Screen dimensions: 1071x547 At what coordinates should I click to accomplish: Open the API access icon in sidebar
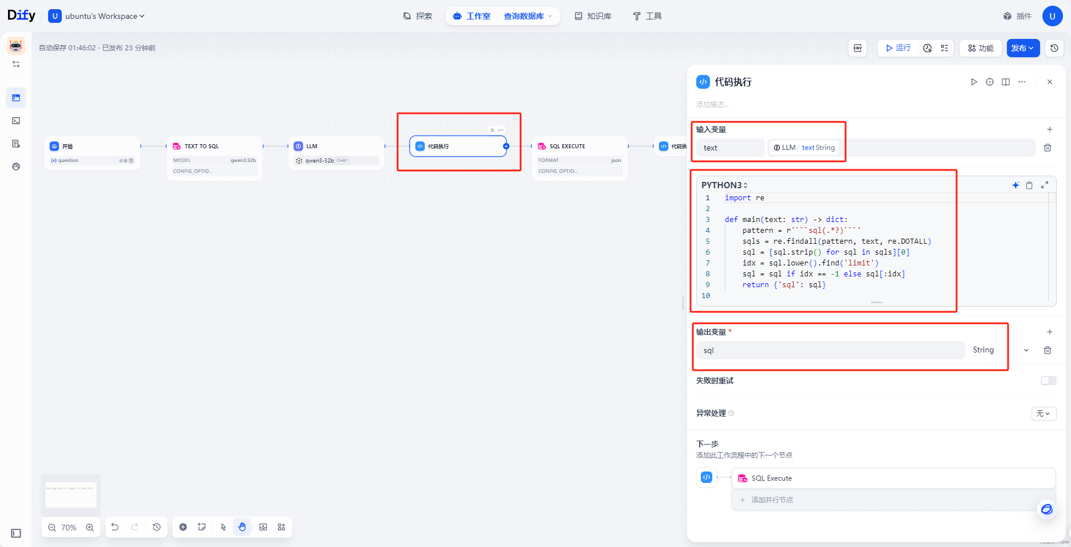pos(16,121)
